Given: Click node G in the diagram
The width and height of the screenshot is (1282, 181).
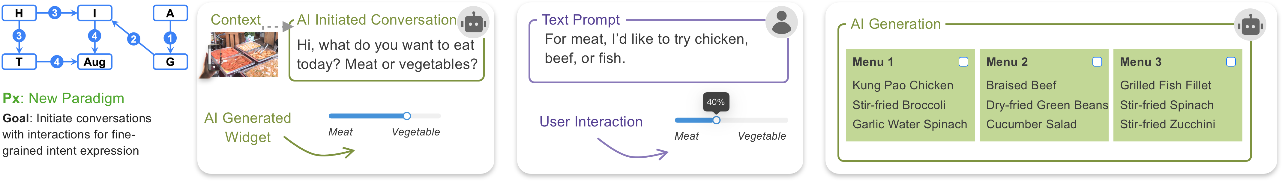Looking at the screenshot, I should tap(170, 62).
